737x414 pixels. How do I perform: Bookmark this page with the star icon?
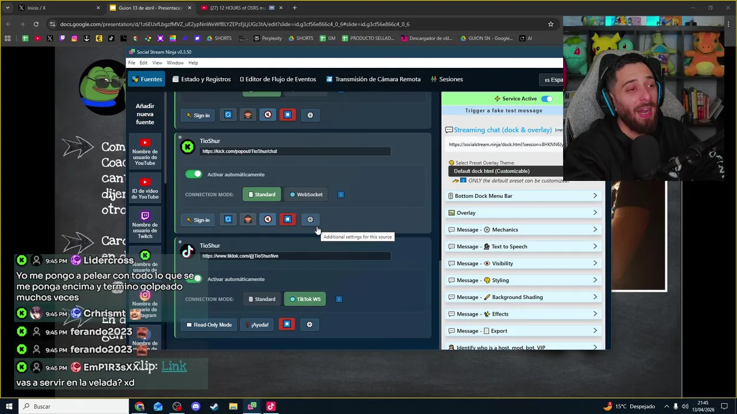550,24
